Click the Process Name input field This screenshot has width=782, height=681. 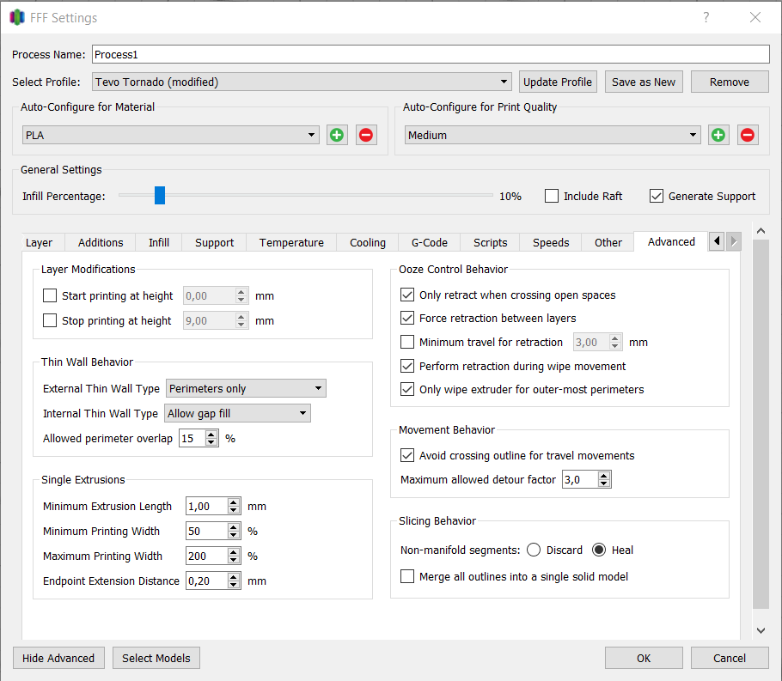point(431,54)
